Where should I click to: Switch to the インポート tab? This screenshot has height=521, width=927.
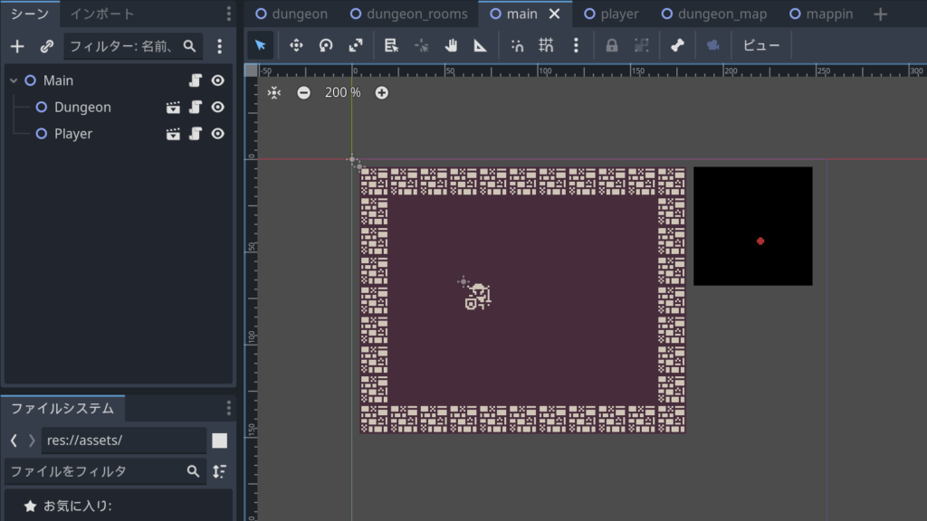coord(102,14)
